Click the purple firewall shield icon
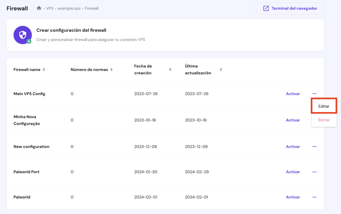Image resolution: width=341 pixels, height=214 pixels. tap(22, 35)
